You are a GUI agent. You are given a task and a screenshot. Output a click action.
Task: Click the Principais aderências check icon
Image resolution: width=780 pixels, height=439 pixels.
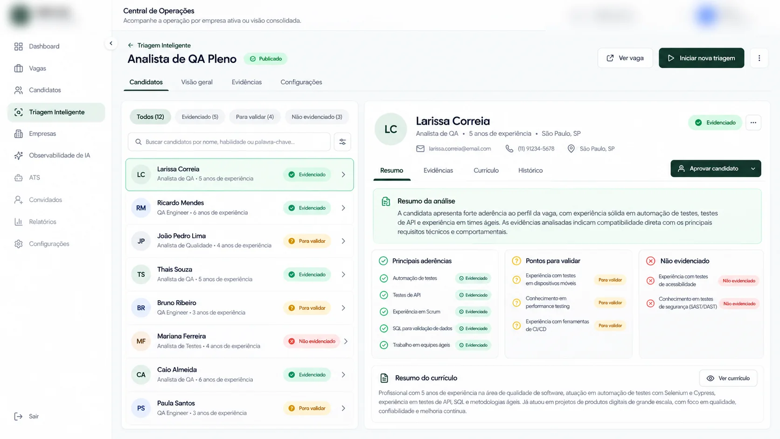coord(383,261)
